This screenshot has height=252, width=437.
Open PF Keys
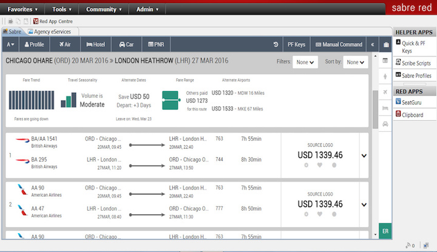coord(296,44)
